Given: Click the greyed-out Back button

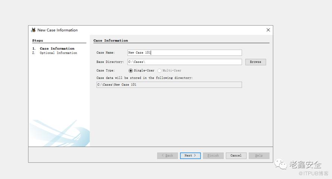Looking at the screenshot, I should coord(167,156).
